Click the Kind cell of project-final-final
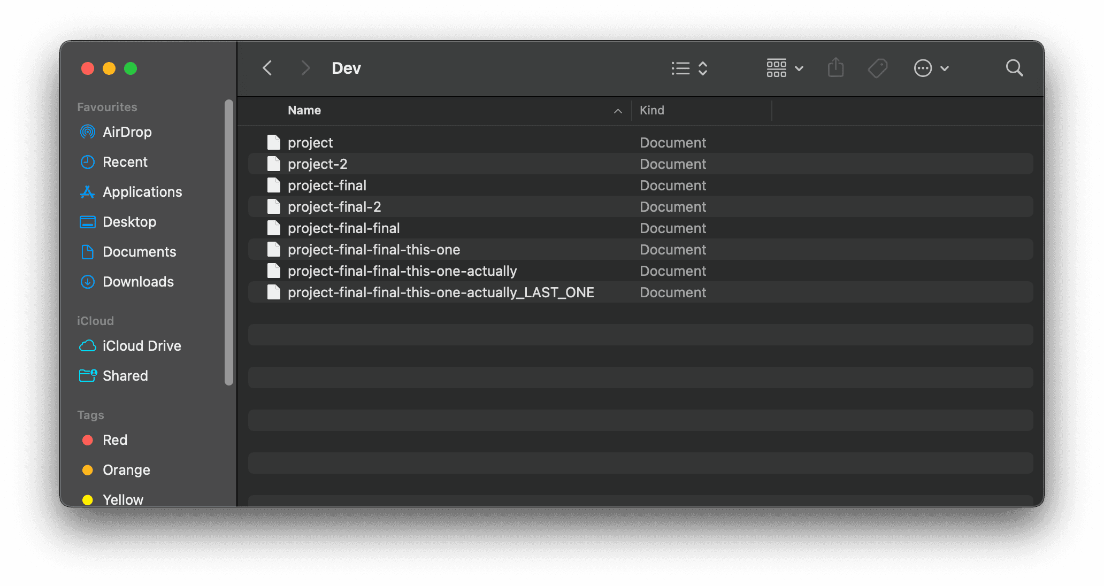The image size is (1104, 586). point(673,228)
